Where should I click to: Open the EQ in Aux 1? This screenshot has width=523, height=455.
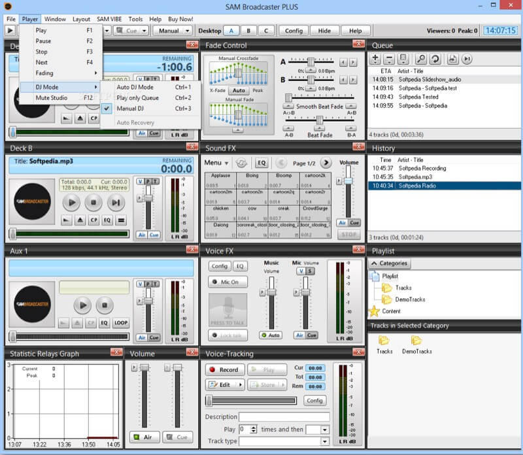coord(105,323)
